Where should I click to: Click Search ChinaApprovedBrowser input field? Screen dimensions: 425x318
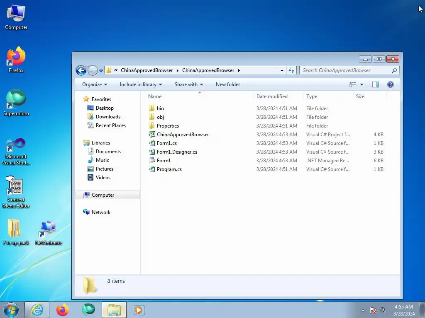pos(345,70)
